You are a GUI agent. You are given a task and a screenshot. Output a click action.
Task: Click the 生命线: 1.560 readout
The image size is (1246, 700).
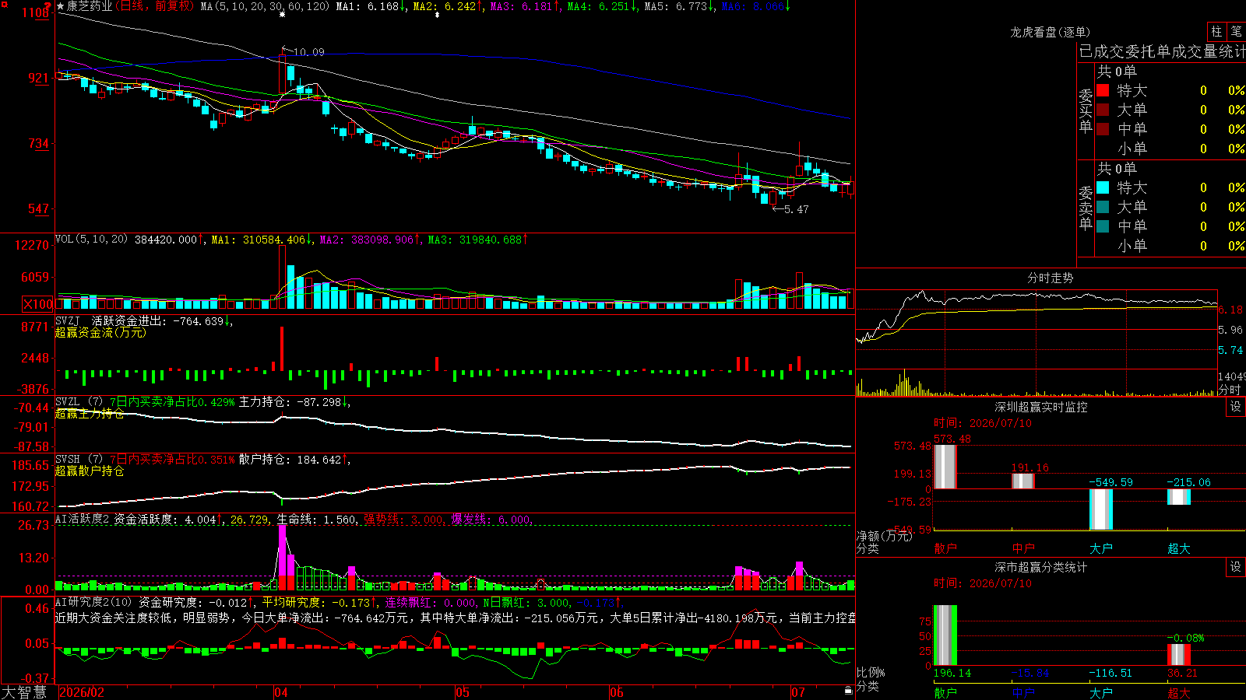[x=317, y=520]
